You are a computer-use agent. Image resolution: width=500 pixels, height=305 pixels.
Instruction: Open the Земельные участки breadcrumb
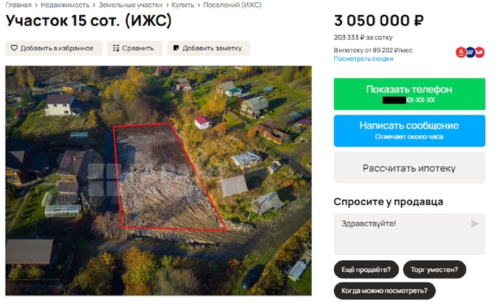click(131, 5)
